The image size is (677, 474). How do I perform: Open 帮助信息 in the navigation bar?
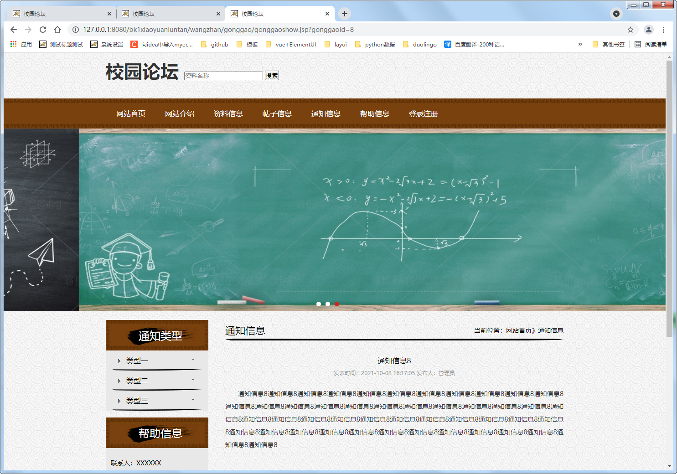[375, 113]
